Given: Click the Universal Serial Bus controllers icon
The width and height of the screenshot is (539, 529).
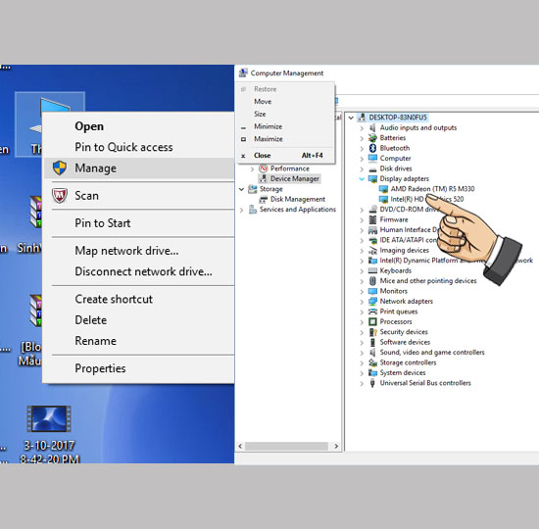Looking at the screenshot, I should [372, 383].
